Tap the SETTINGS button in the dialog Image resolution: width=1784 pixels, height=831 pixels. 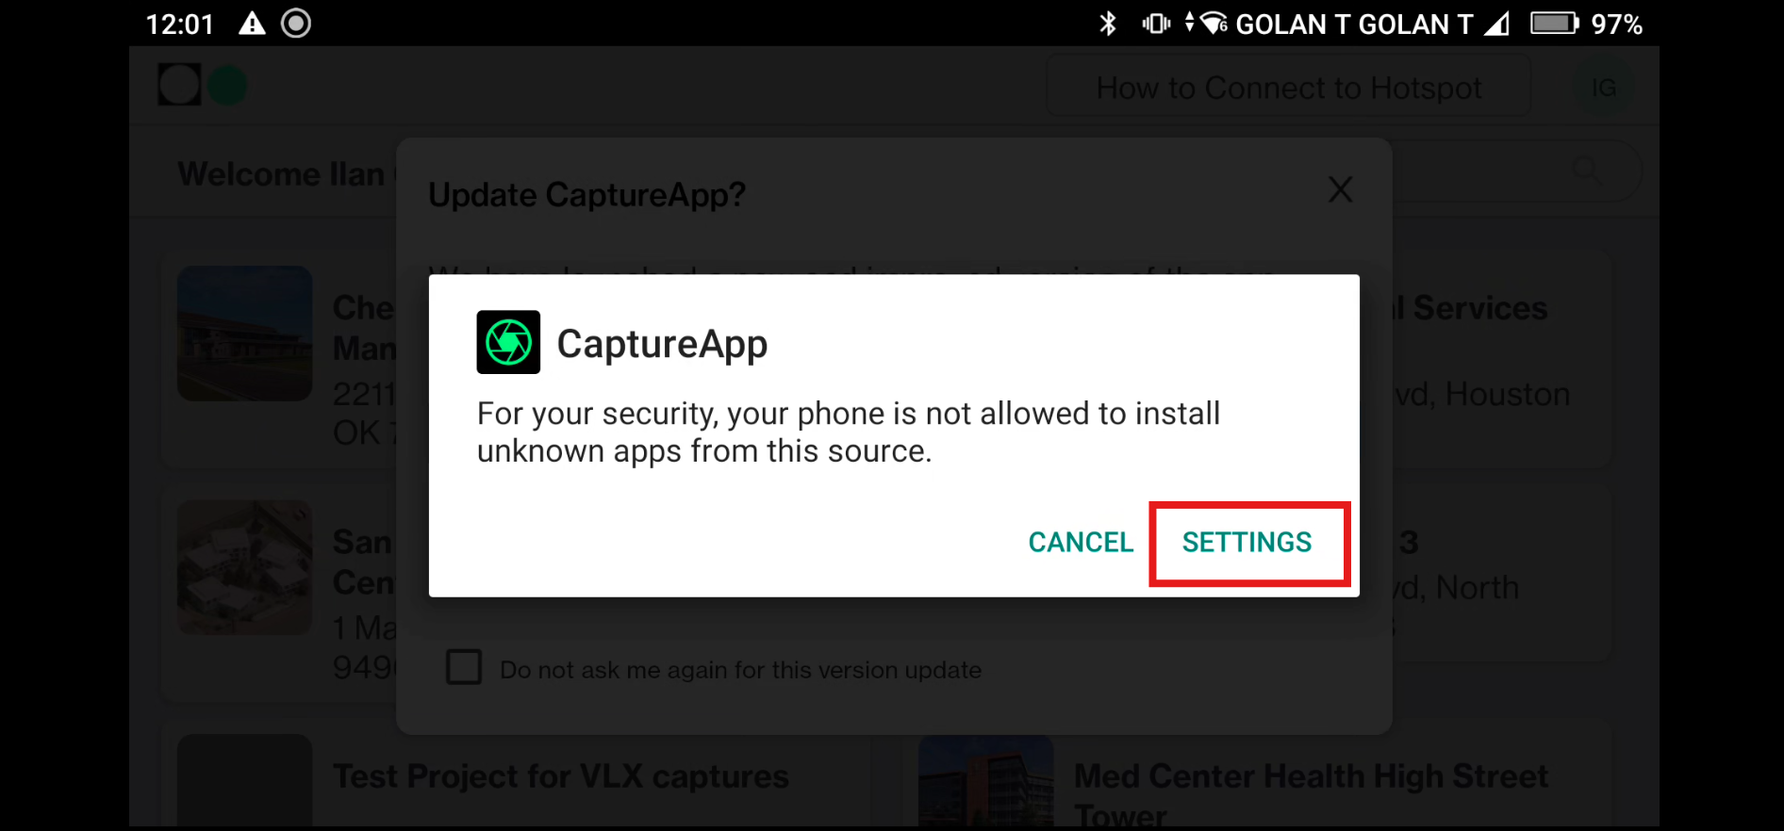[x=1247, y=543]
